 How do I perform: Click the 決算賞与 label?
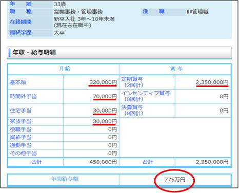(132, 108)
